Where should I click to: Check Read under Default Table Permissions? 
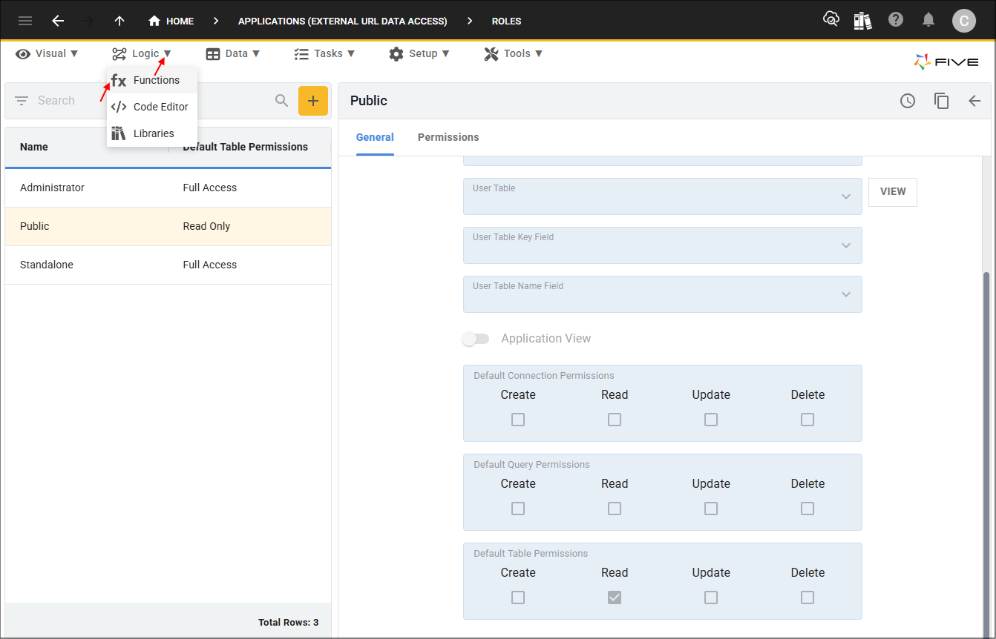(x=615, y=597)
